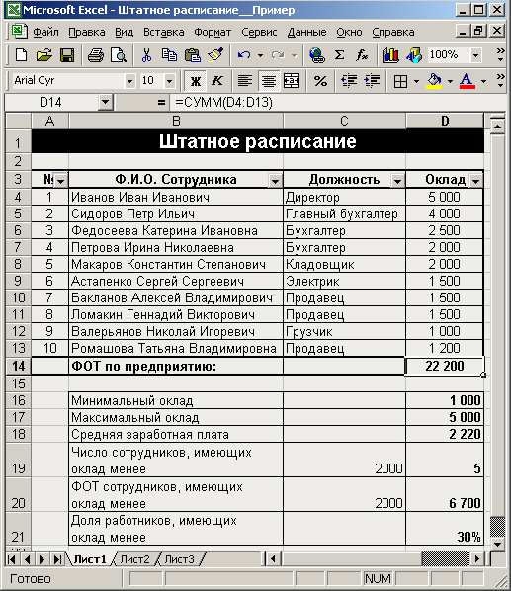Open the Вставка menu
This screenshot has width=511, height=591.
(163, 32)
